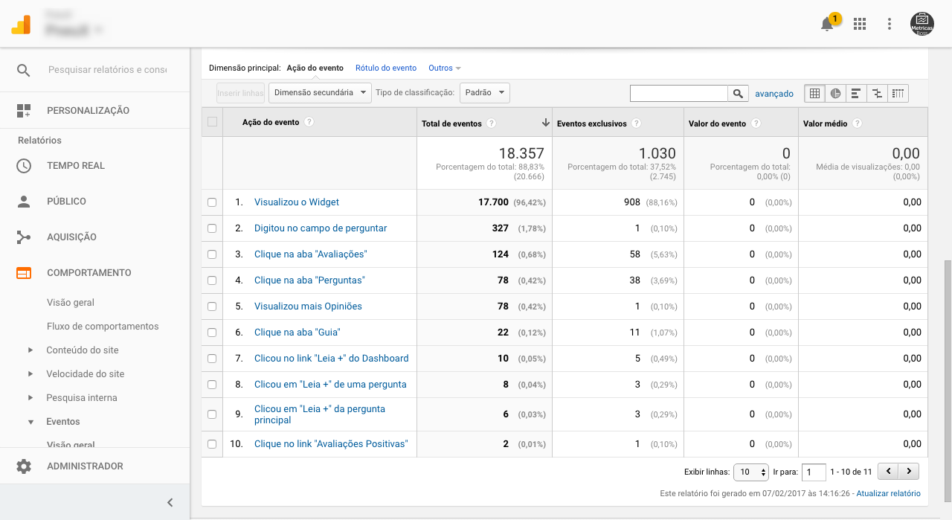Switch to performance bar view icon
The height and width of the screenshot is (520, 952).
(x=856, y=94)
